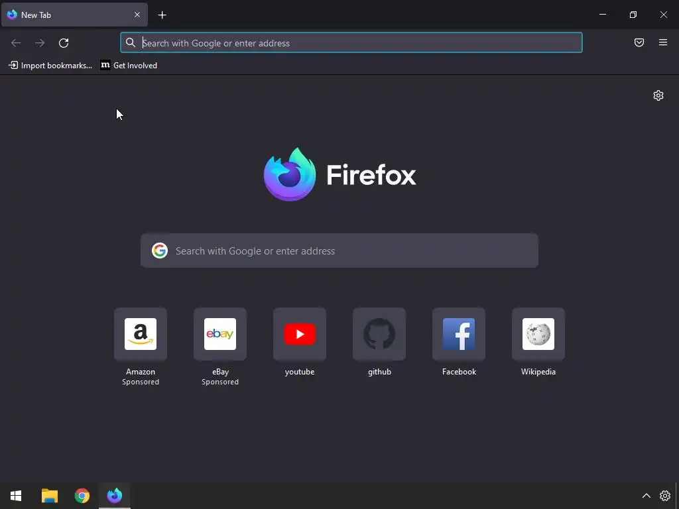The height and width of the screenshot is (509, 679).
Task: Open the Windows Start menu
Action: tap(16, 496)
